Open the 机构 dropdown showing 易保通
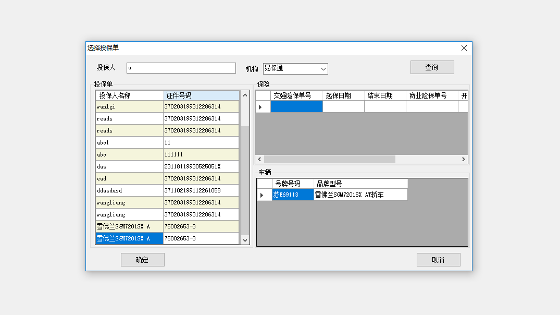Screen dimensions: 560x315 coord(295,68)
